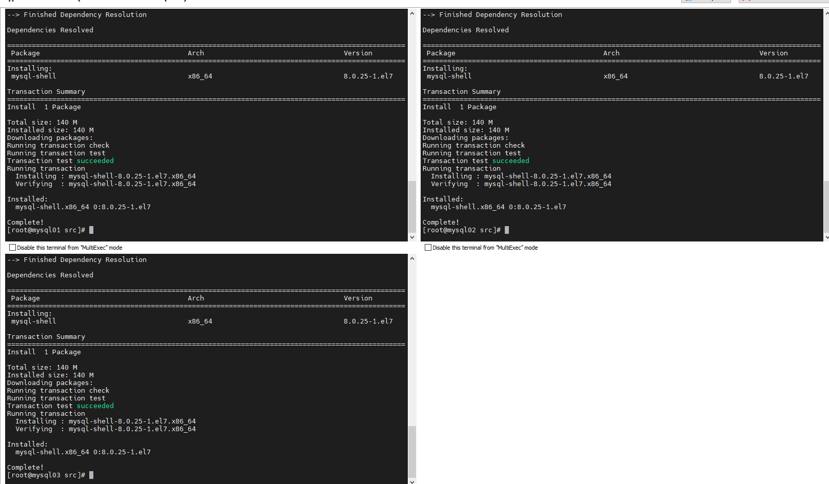Click "Dependencies Resolved" in the mysql02 terminal

(x=466, y=30)
